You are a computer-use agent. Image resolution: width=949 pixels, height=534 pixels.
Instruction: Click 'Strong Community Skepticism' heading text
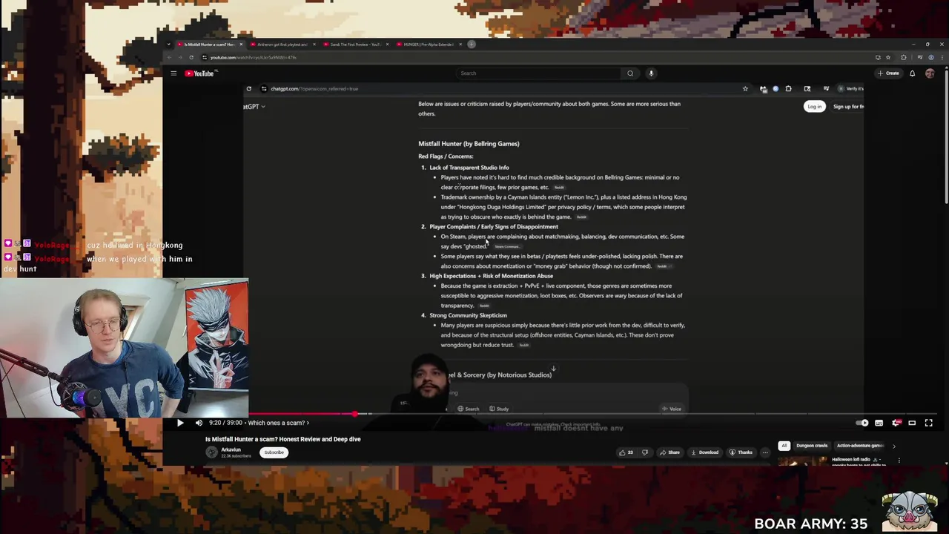pos(468,315)
